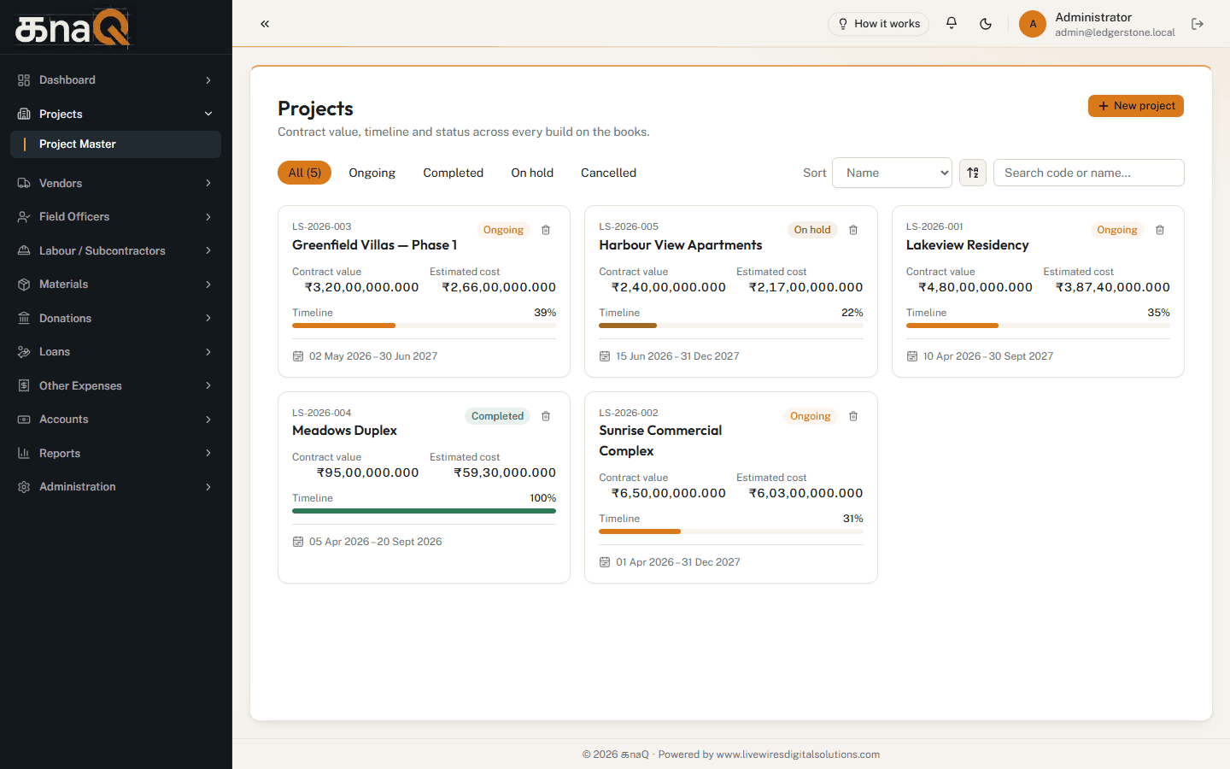Click the Loans hand-coins icon

pyautogui.click(x=24, y=352)
